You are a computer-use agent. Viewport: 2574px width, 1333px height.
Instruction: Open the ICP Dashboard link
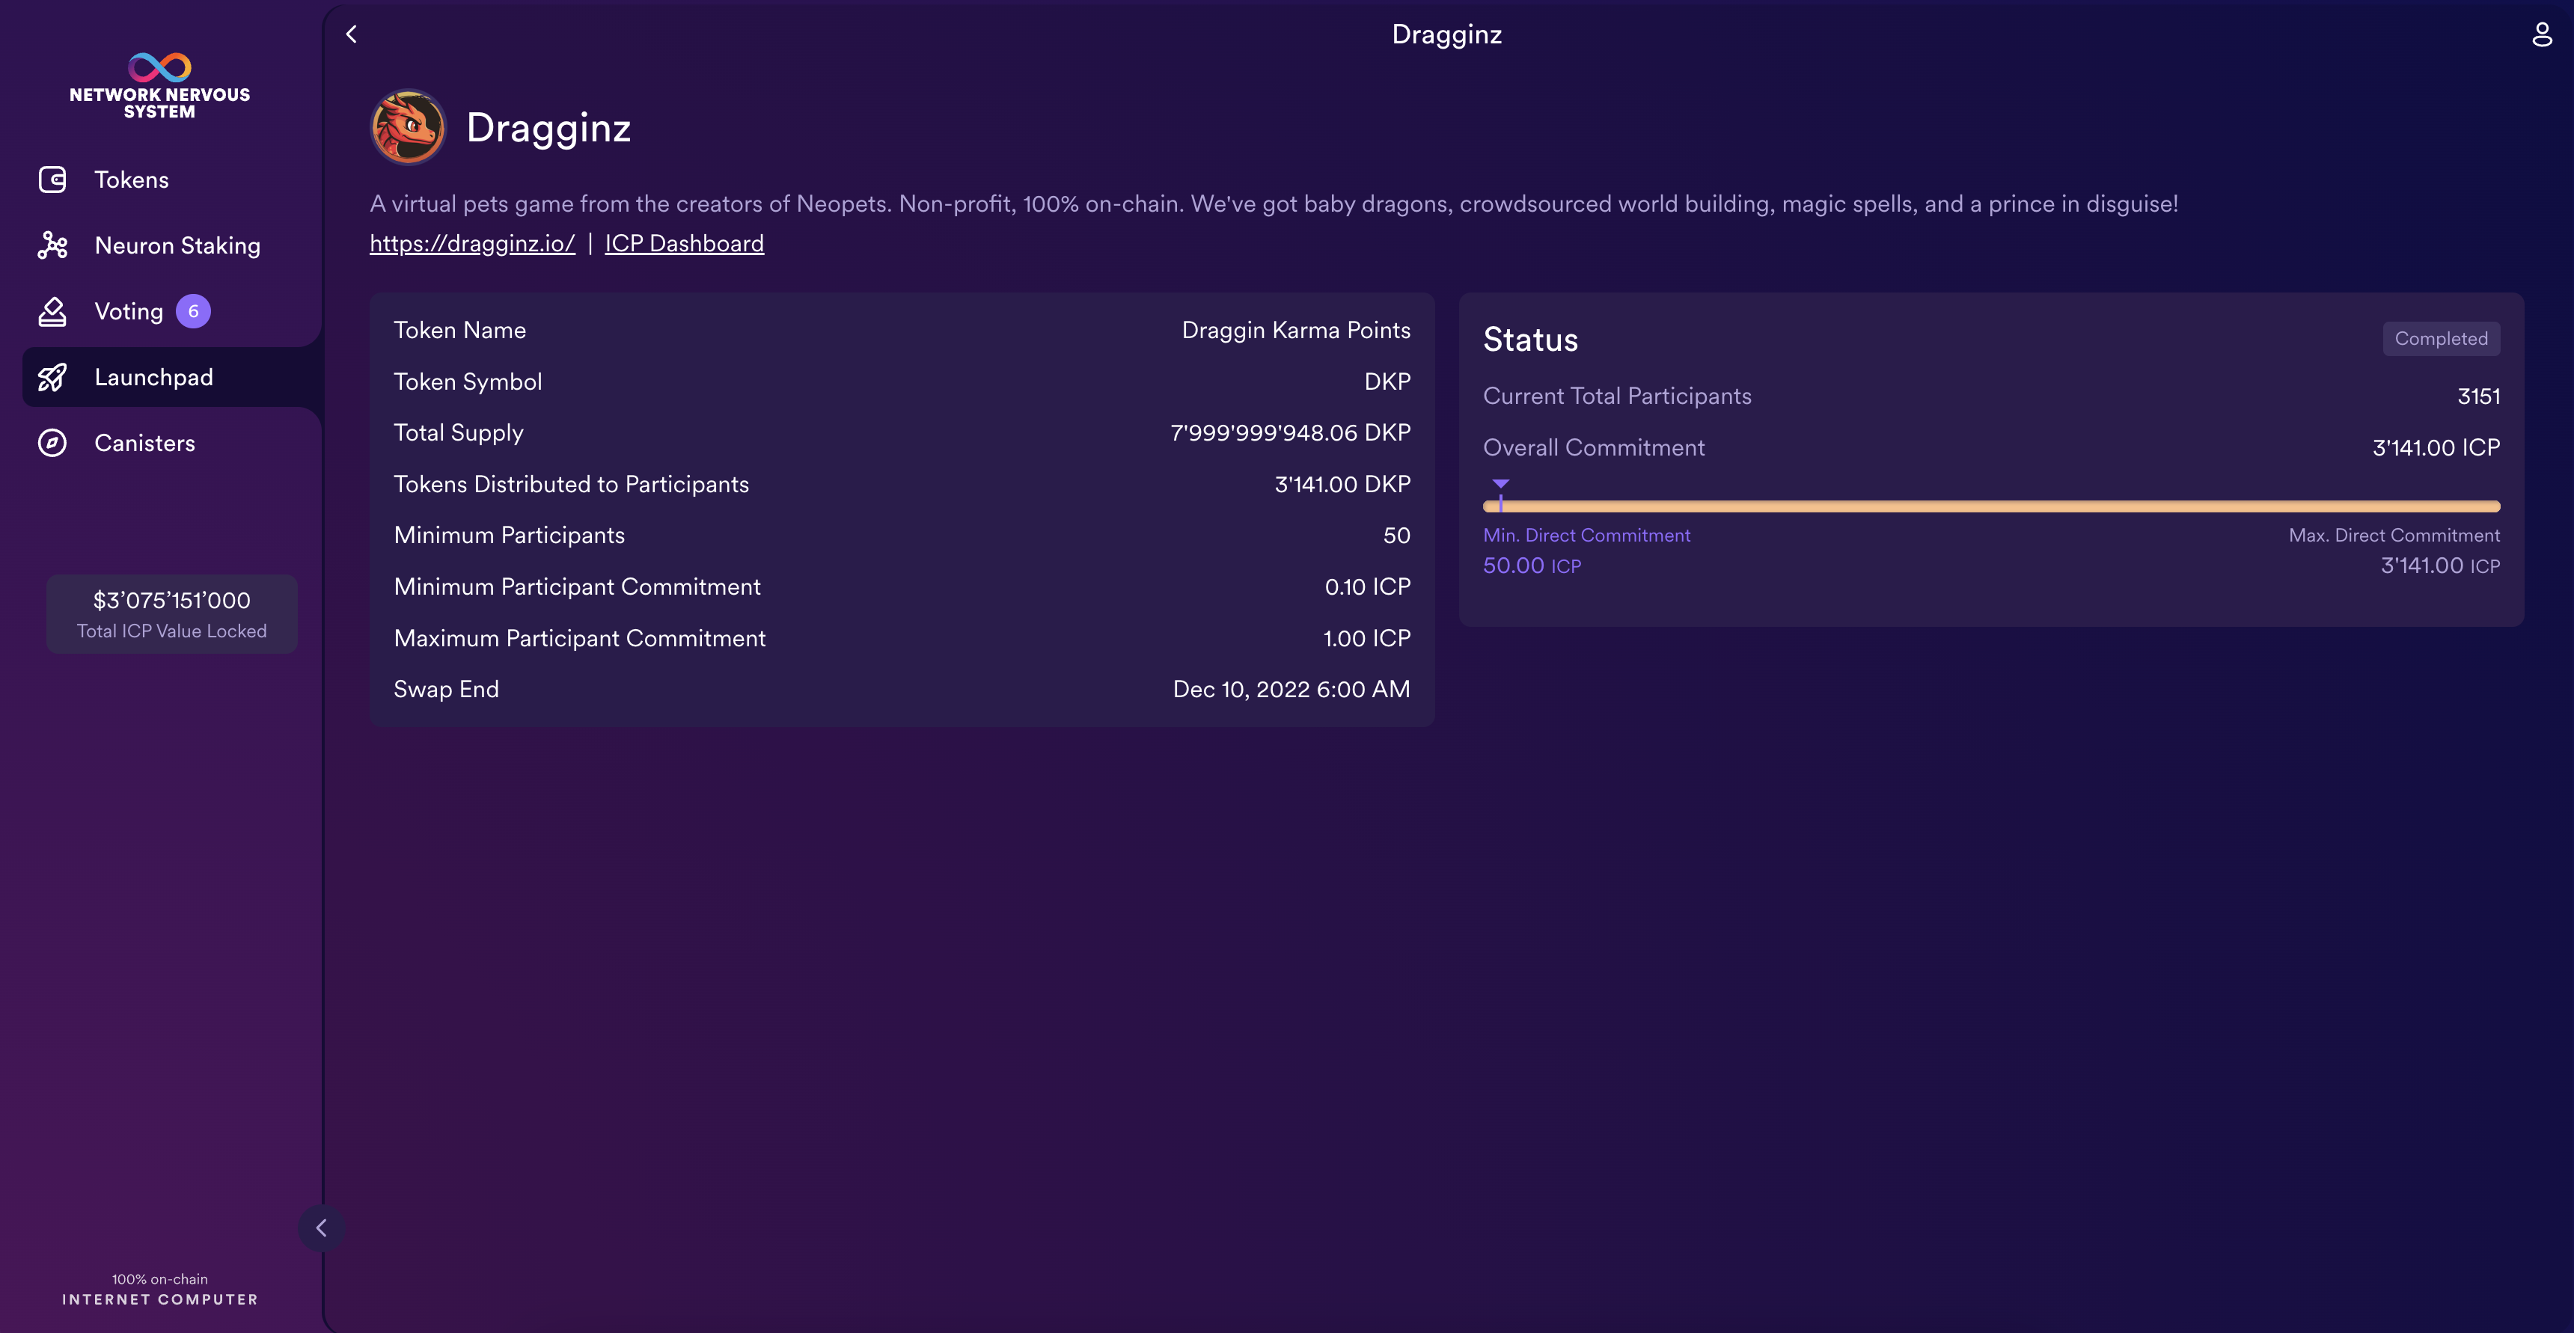click(683, 244)
